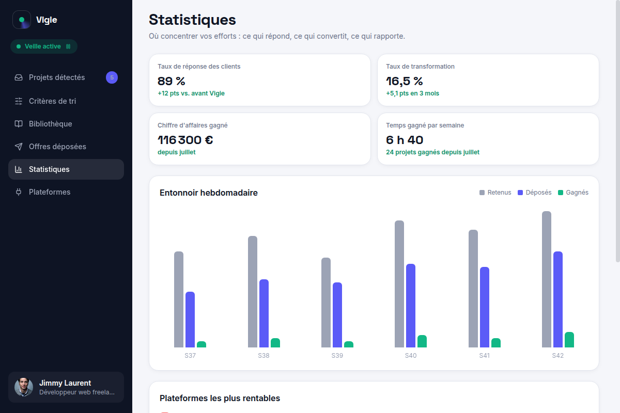620x413 pixels.
Task: Click the Vigie logo icon
Action: coord(22,20)
